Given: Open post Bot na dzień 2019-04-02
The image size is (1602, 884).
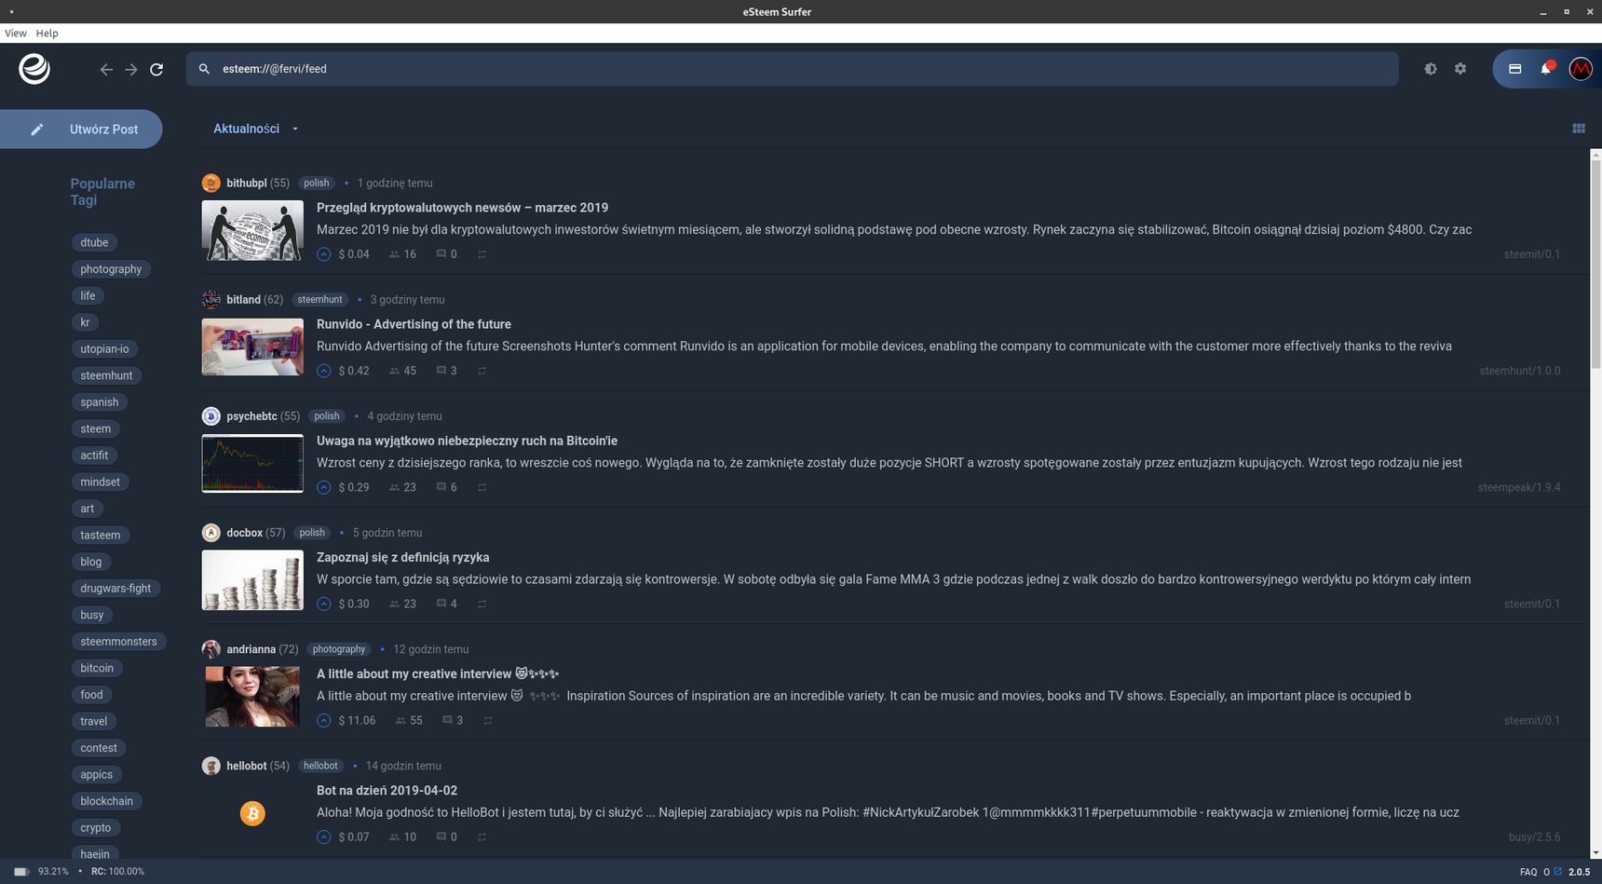Looking at the screenshot, I should point(387,790).
